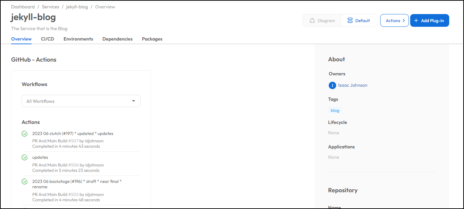The image size is (464, 209).
Task: Click the 'GitHub - Actions' section heading
Action: click(x=34, y=60)
